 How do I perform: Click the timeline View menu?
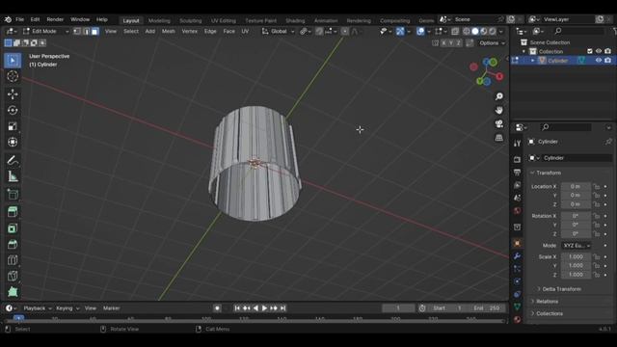click(90, 308)
